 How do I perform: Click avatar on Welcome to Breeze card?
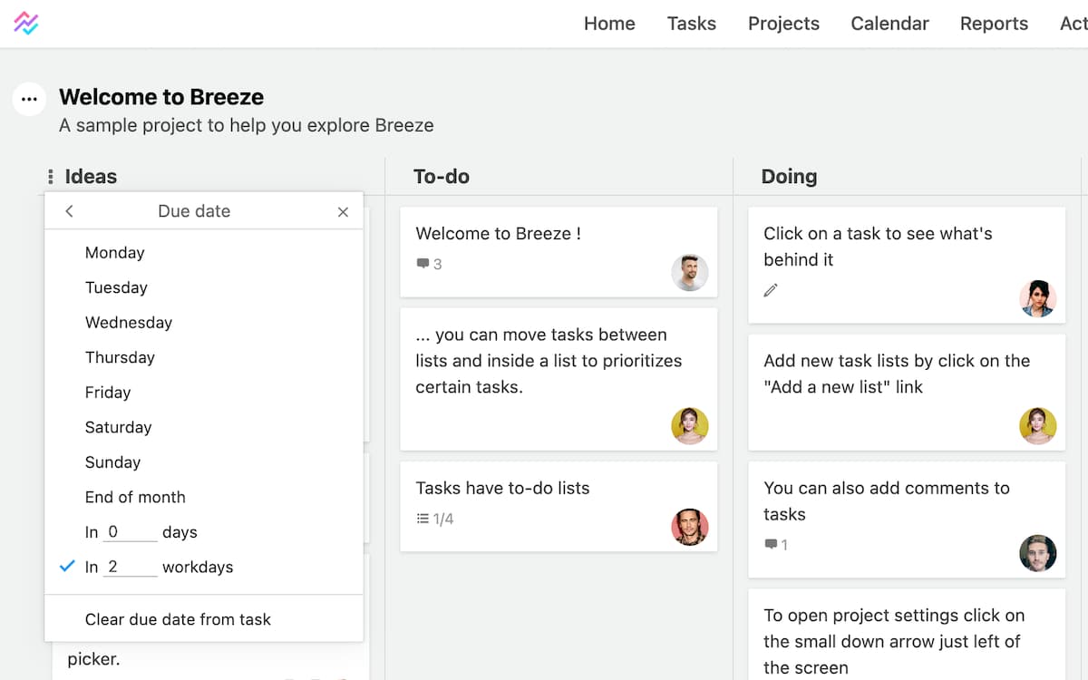[x=690, y=273]
